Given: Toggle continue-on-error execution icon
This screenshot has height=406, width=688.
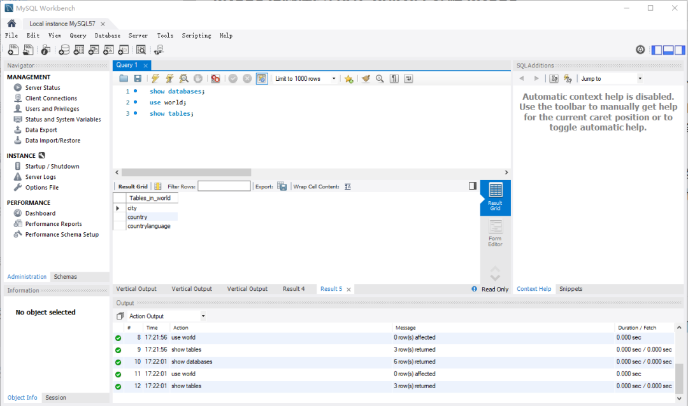Looking at the screenshot, I should point(215,78).
